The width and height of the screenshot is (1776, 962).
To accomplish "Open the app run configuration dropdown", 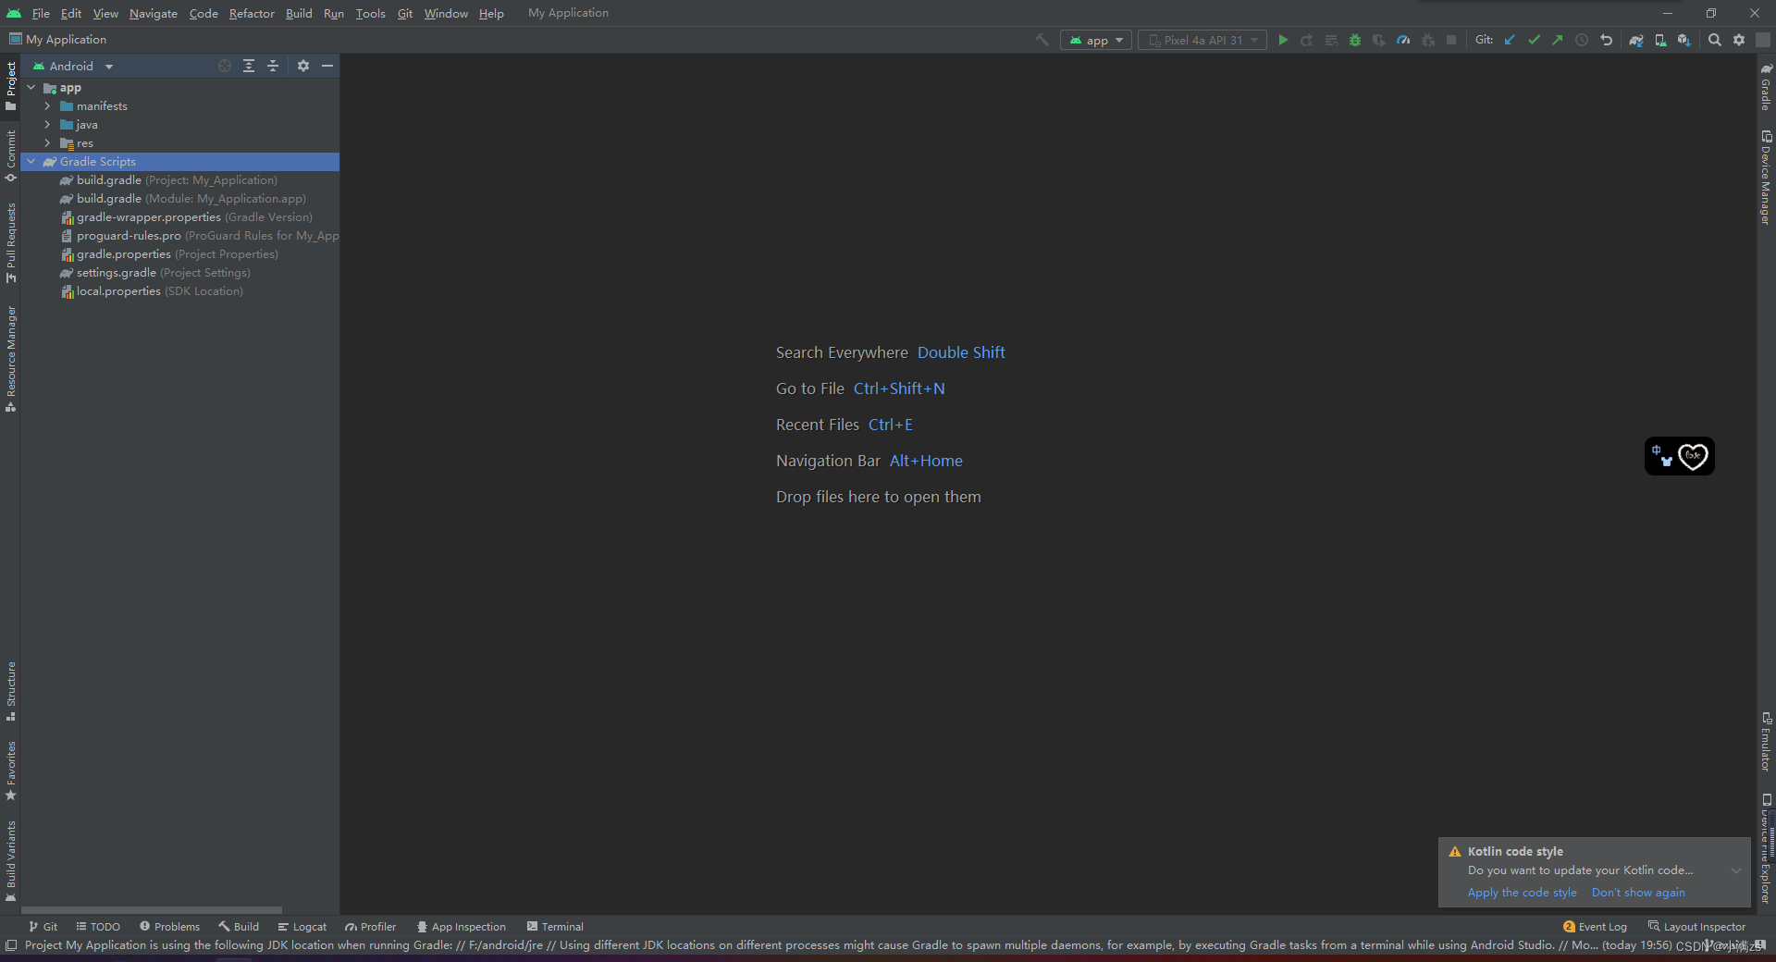I will click(x=1096, y=40).
